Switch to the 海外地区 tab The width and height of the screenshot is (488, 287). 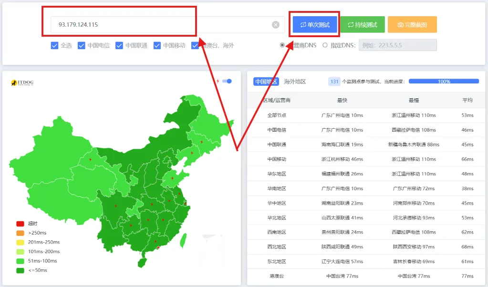coord(295,82)
